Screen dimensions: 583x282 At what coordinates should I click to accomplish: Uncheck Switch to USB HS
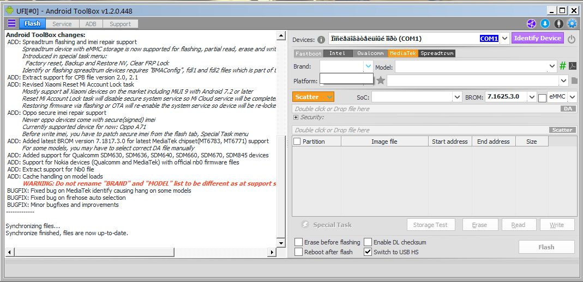(x=368, y=252)
